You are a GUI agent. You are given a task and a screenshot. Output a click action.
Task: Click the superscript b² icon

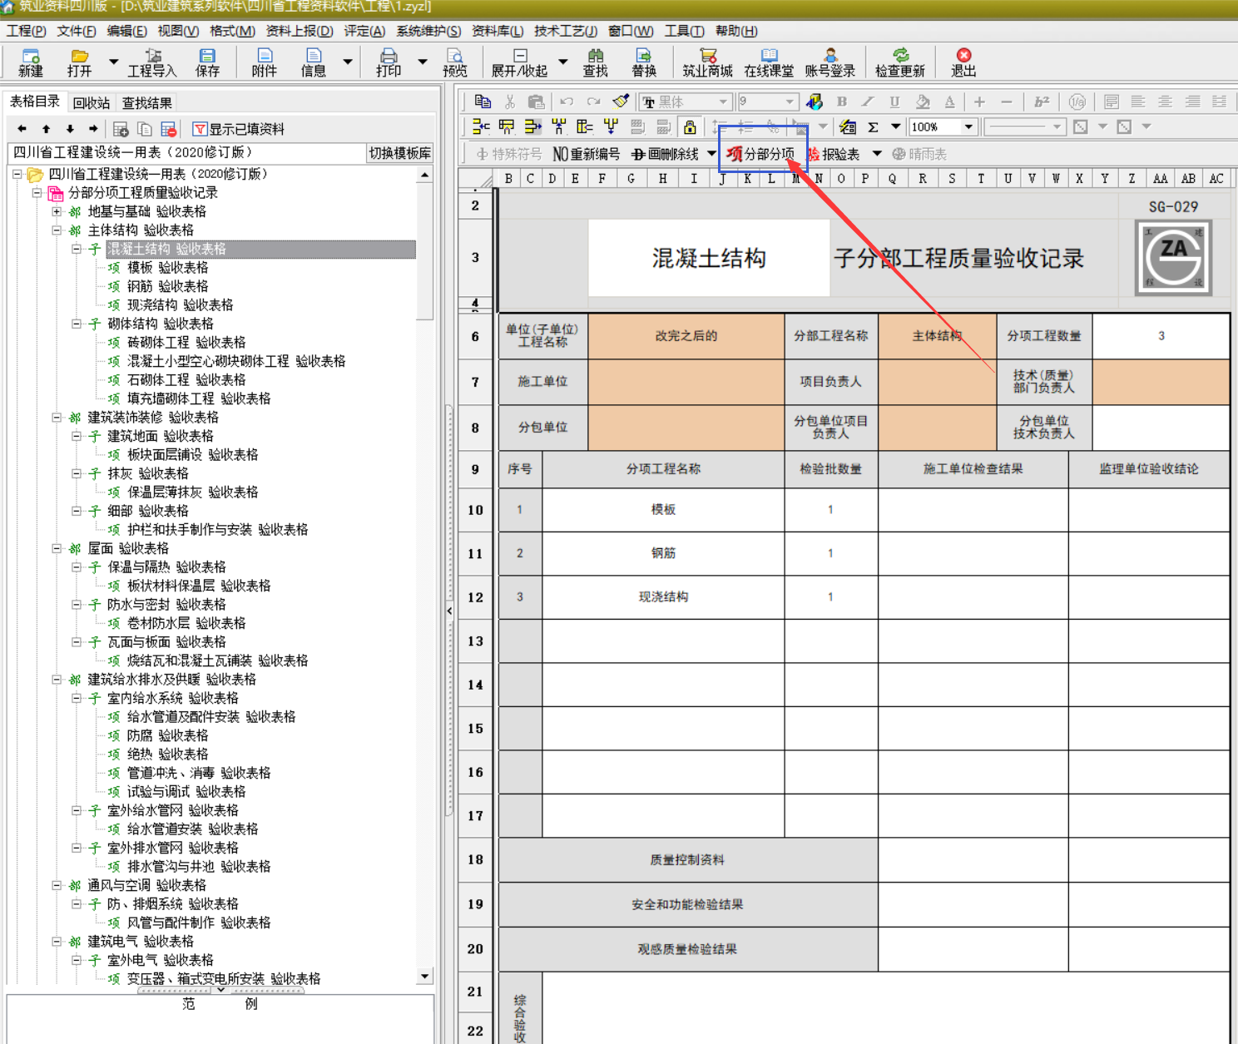(x=1042, y=101)
